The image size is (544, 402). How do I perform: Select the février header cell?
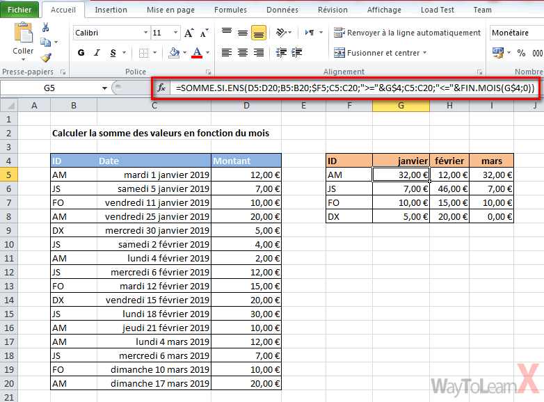(x=449, y=161)
